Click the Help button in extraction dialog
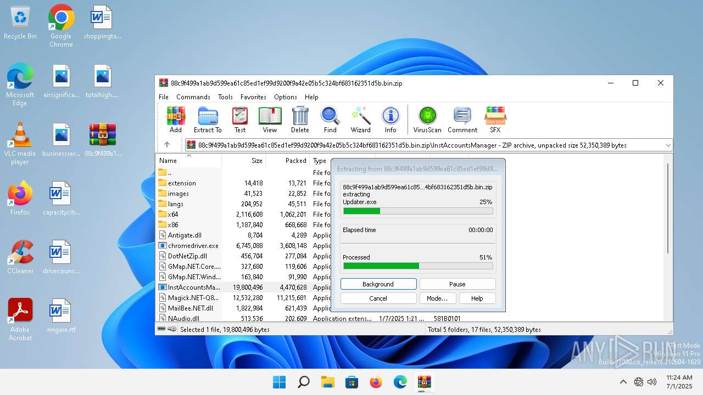This screenshot has width=703, height=395. point(477,298)
